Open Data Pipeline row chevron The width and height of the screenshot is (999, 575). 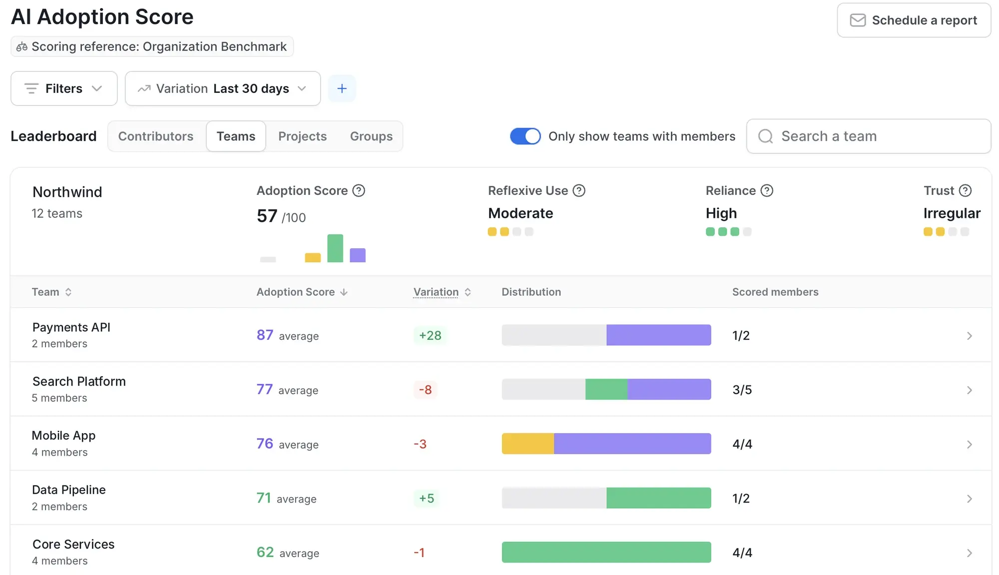(970, 499)
